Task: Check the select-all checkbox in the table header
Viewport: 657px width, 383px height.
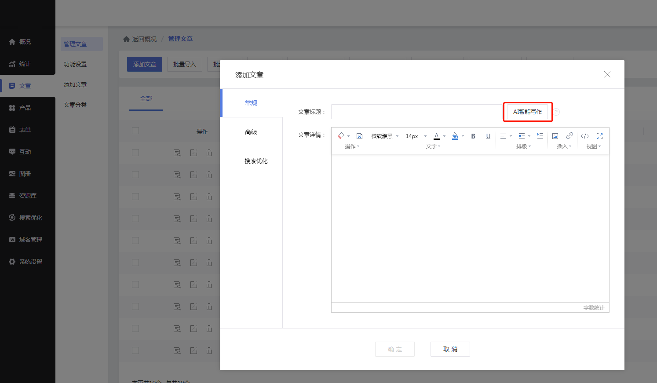Action: pos(135,131)
